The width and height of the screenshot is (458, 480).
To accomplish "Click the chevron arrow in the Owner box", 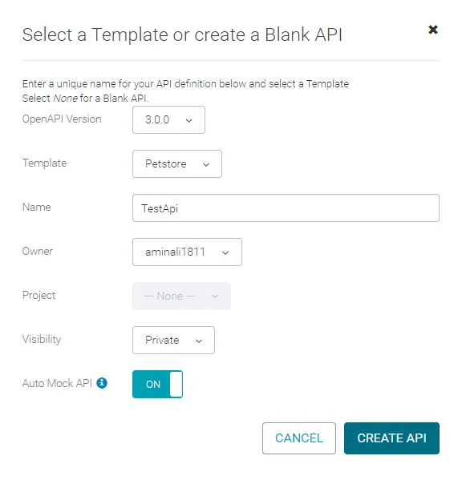I will [x=225, y=253].
